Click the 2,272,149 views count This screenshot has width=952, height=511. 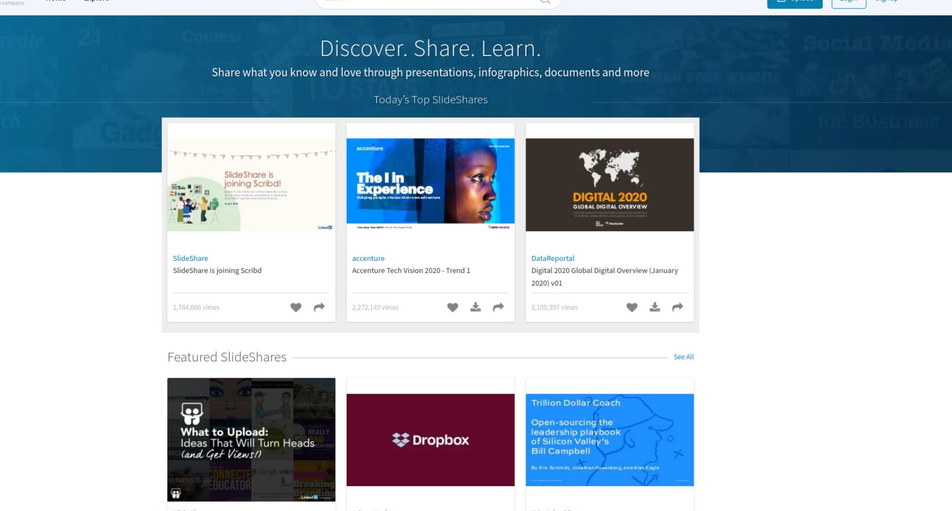(x=375, y=307)
